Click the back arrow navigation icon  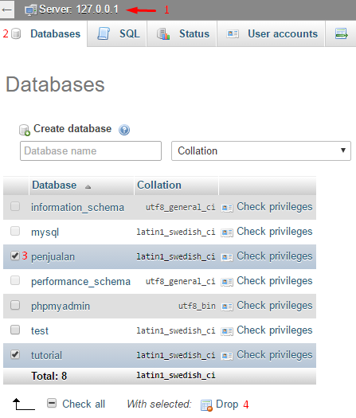point(6,10)
